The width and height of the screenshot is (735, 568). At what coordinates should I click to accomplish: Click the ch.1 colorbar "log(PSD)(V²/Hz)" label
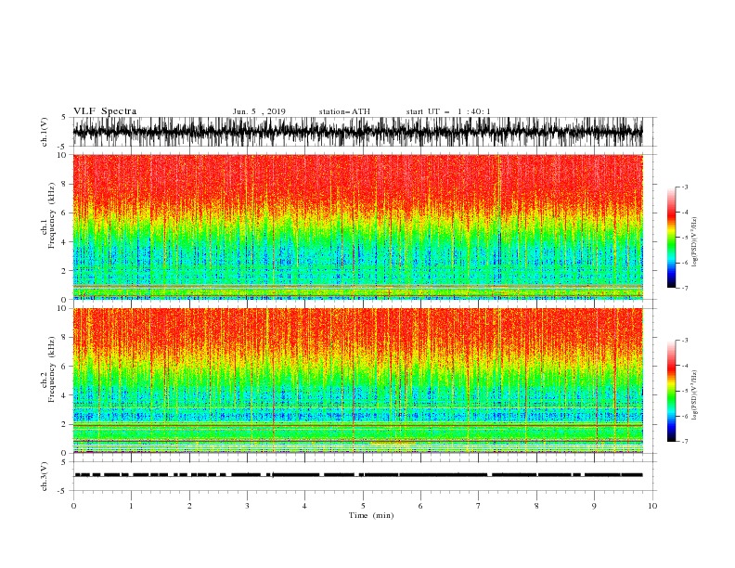(695, 242)
